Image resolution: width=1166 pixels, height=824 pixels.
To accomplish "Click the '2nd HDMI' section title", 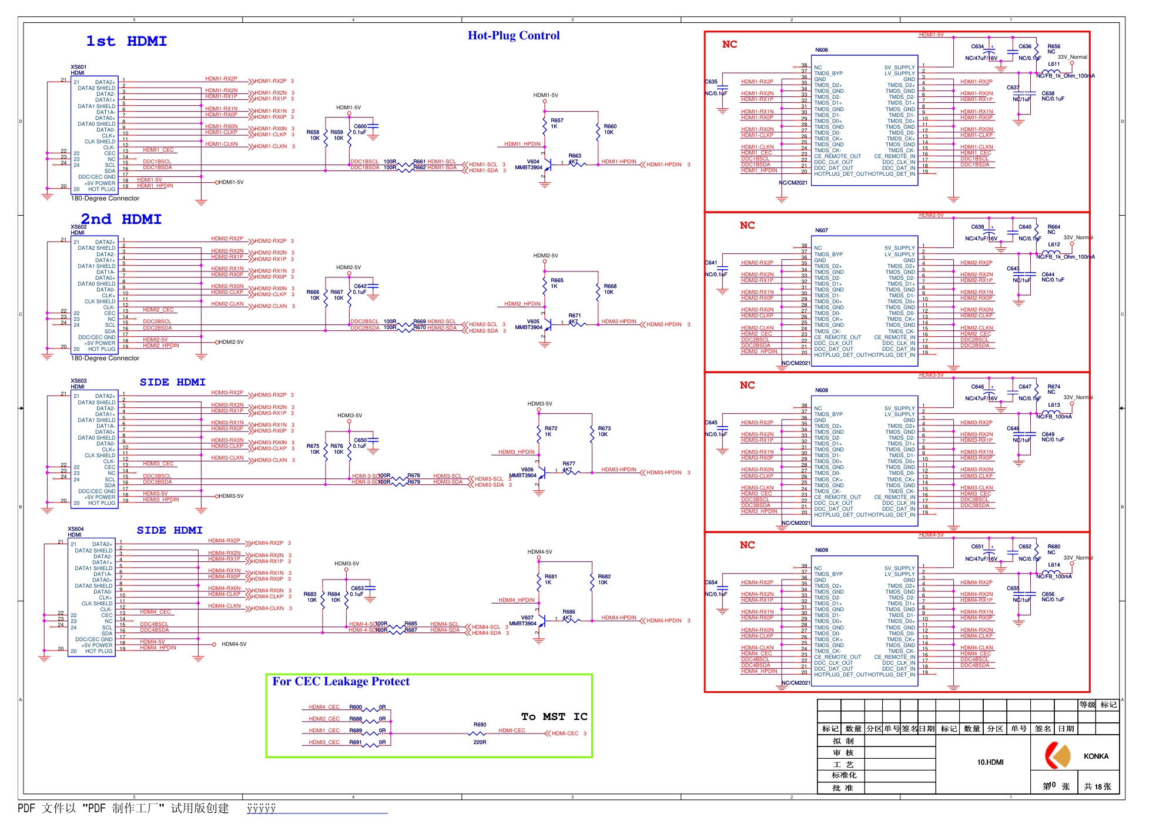I will coord(121,219).
